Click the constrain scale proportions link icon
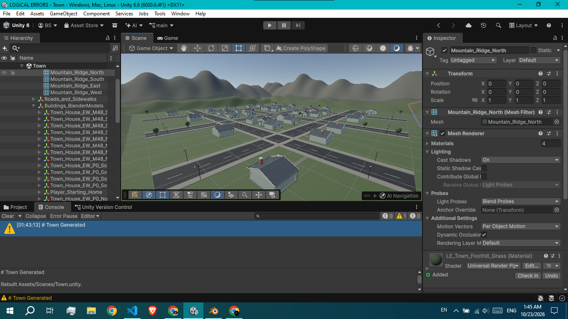This screenshot has height=319, width=568. coord(475,100)
